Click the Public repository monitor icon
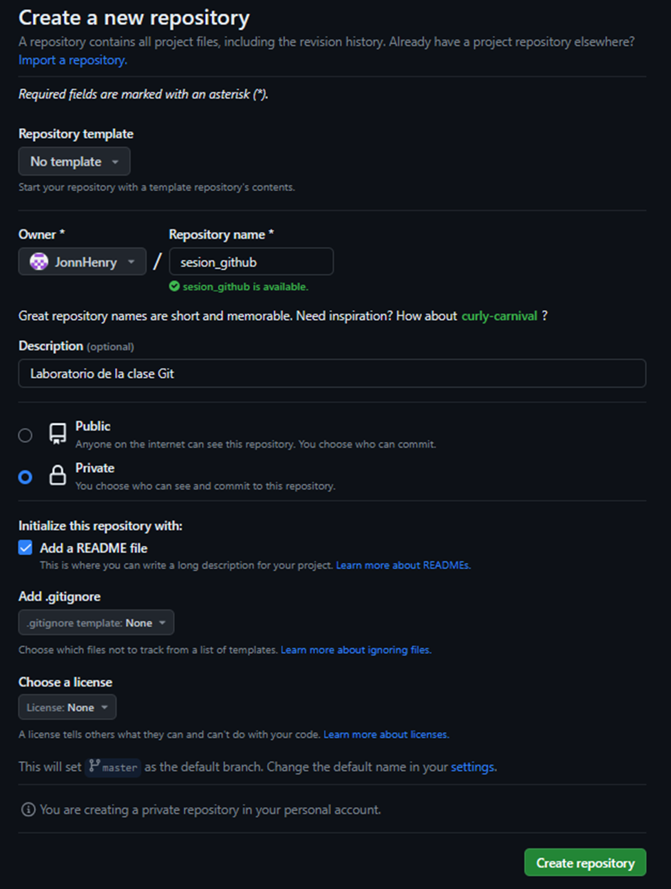 click(x=56, y=434)
